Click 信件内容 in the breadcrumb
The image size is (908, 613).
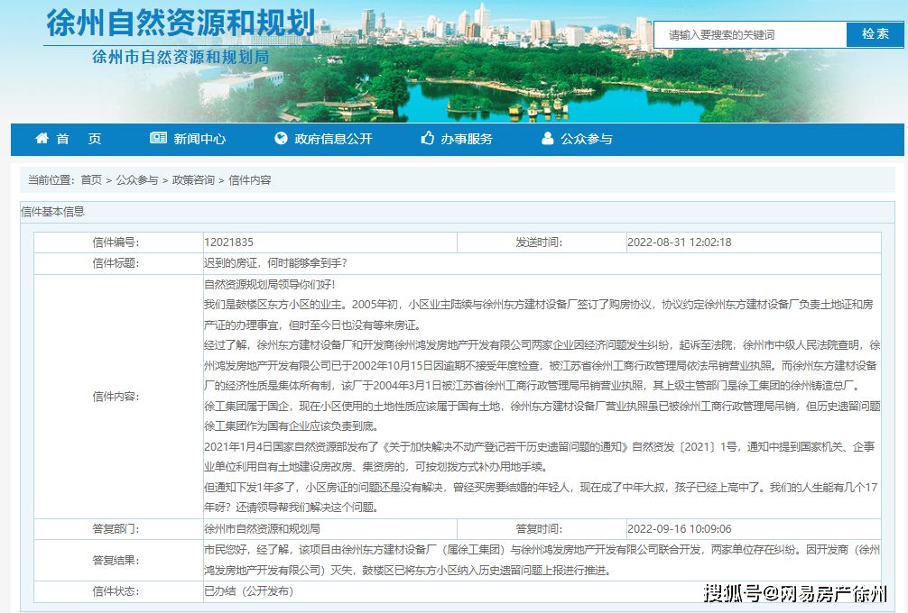coord(250,180)
